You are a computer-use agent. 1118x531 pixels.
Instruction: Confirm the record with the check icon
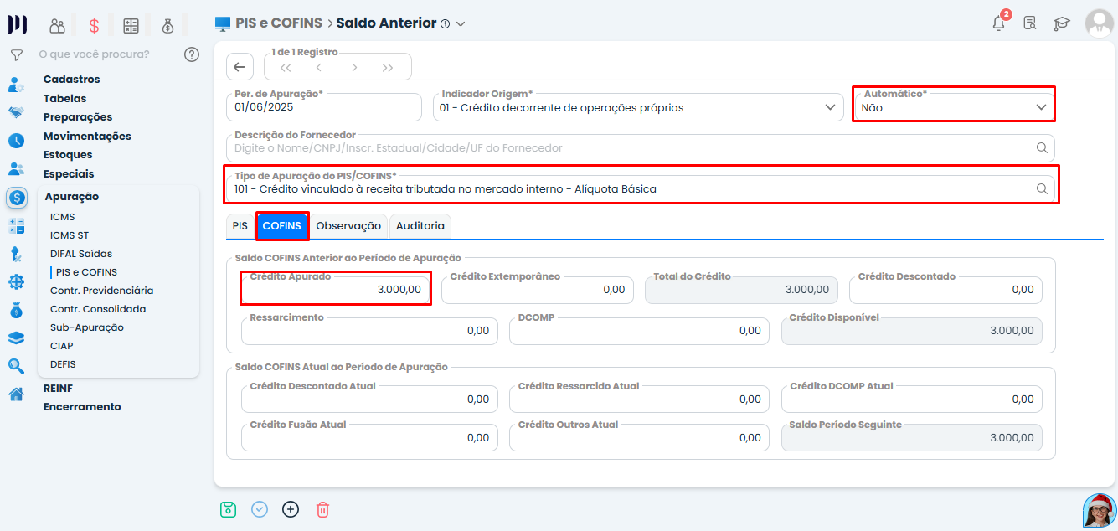(259, 508)
